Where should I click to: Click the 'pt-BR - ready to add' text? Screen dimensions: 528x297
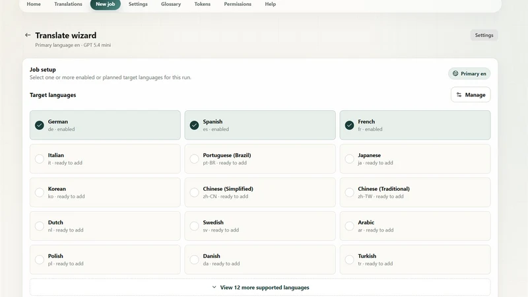pyautogui.click(x=224, y=163)
